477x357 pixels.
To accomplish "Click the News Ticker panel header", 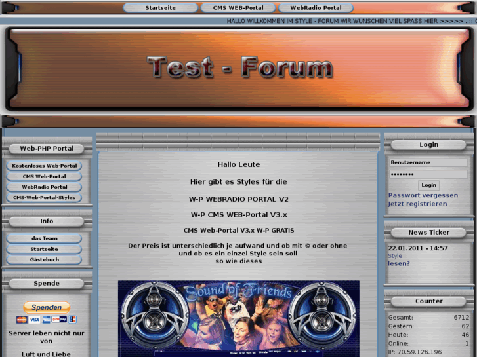I will tap(428, 233).
